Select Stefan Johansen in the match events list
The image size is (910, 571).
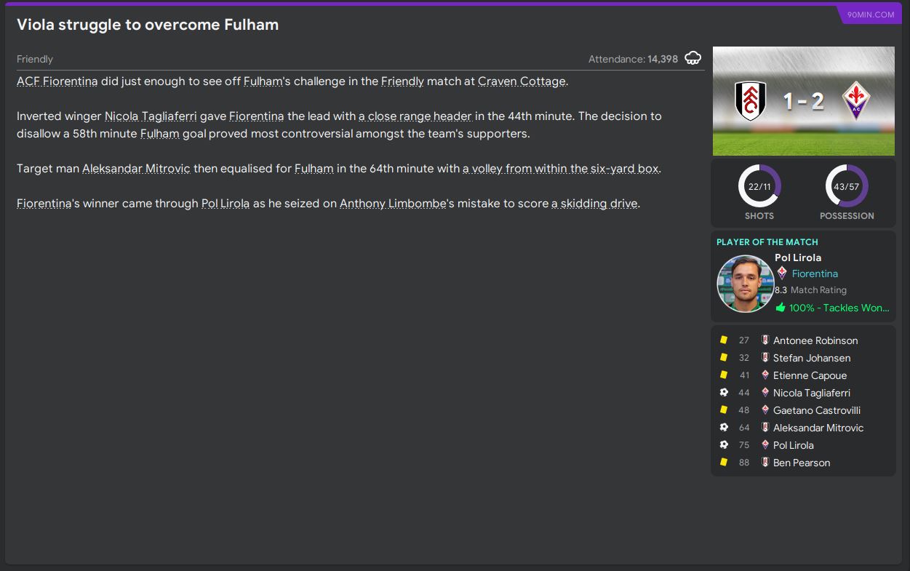coord(811,358)
